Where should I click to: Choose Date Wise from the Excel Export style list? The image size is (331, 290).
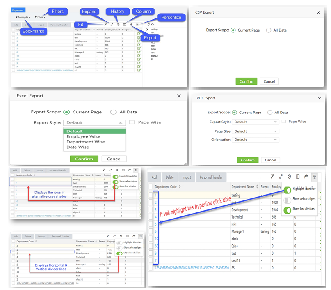pos(78,147)
